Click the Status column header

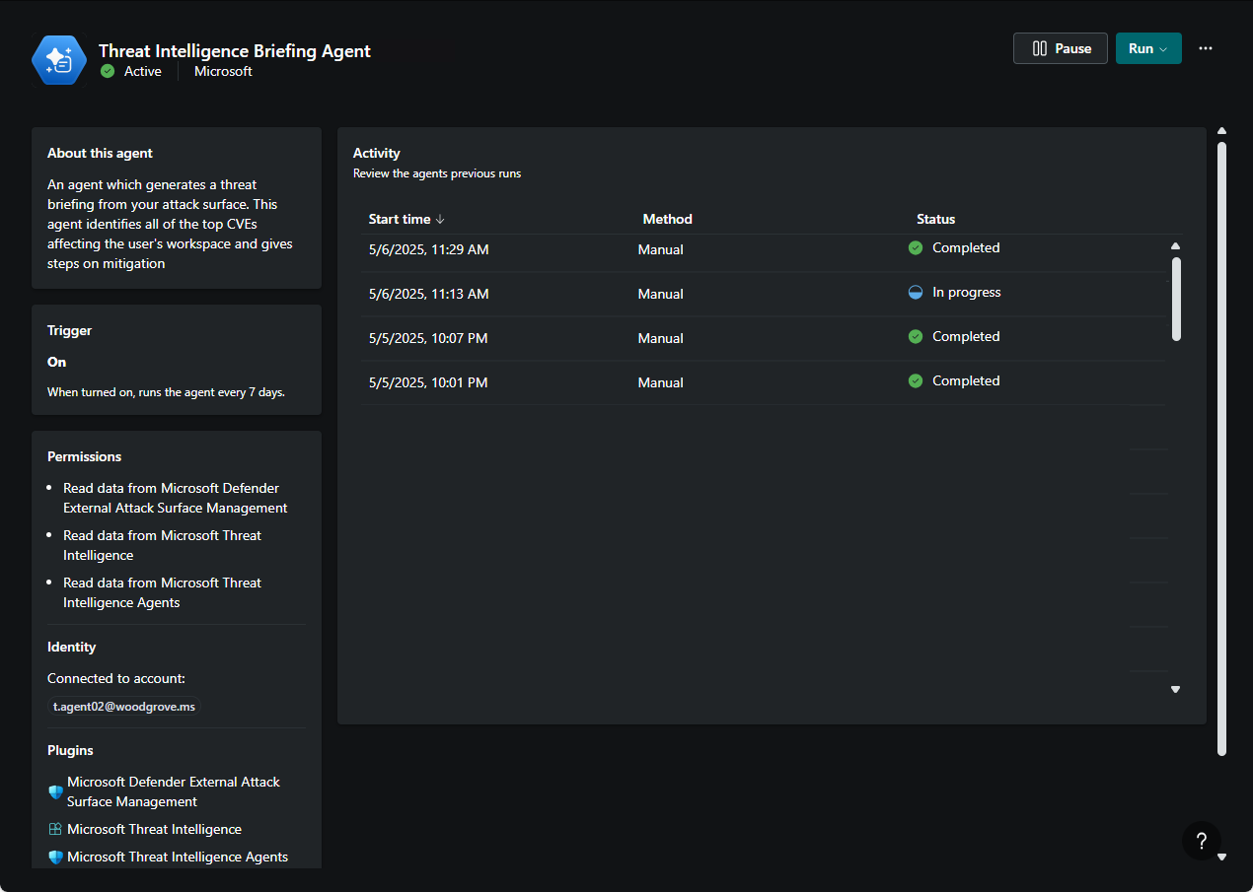point(935,219)
